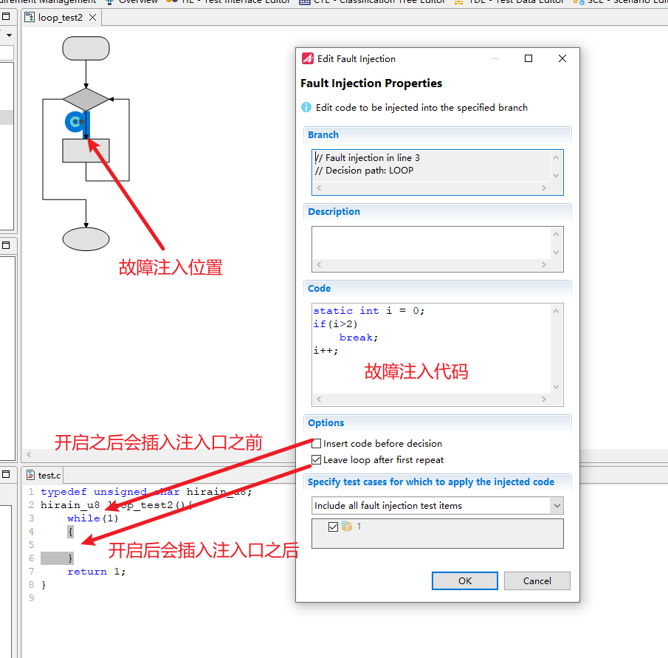
Task: Click the blue fault injection marker in flowchart
Action: point(75,122)
